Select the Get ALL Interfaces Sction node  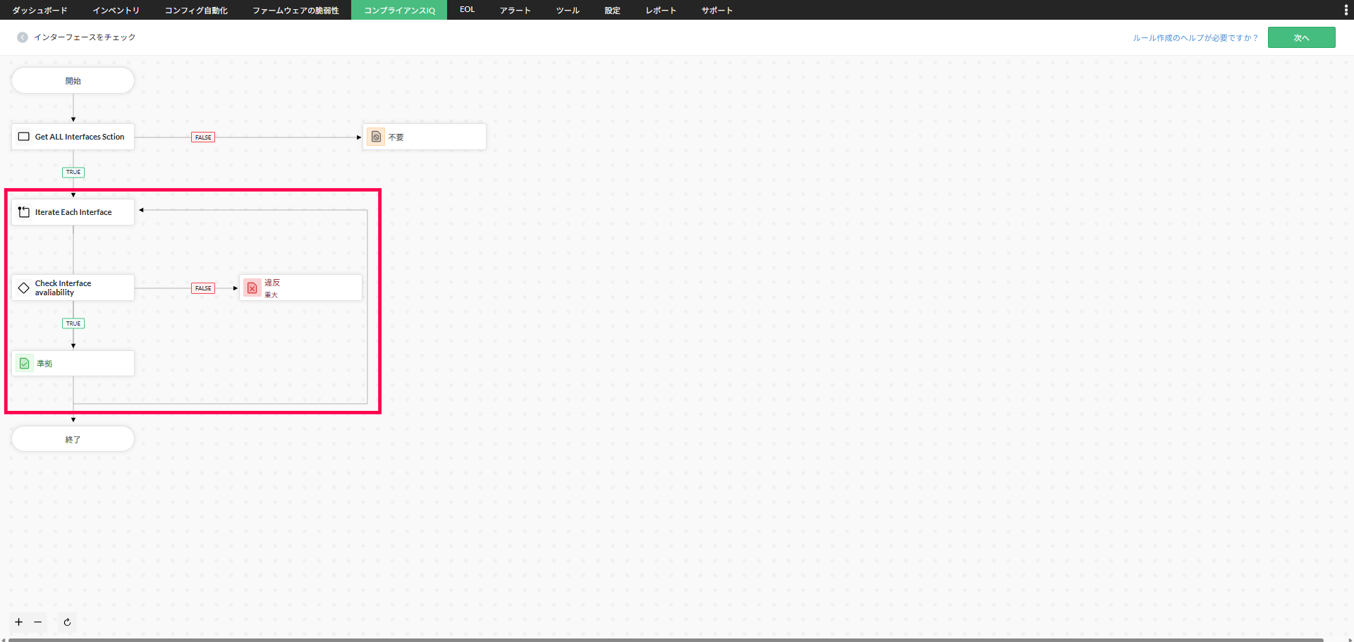click(x=73, y=137)
